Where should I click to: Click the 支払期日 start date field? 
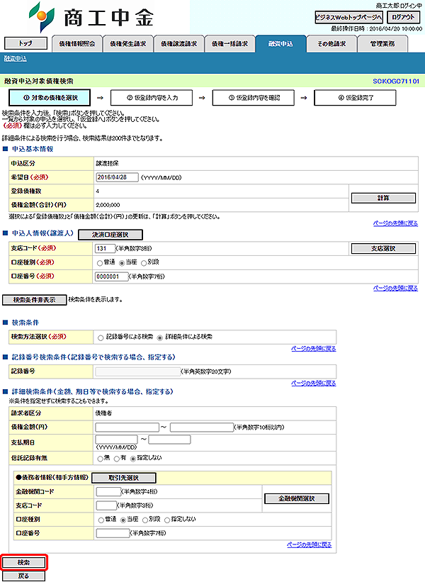[116, 439]
